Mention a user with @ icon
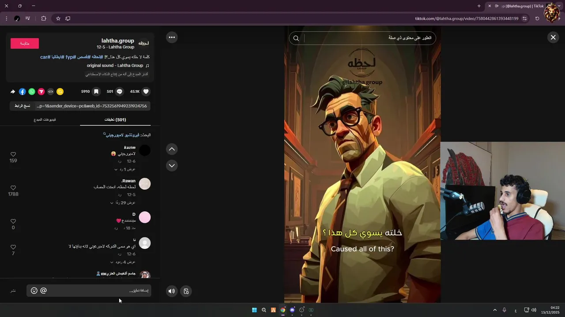 pos(43,291)
